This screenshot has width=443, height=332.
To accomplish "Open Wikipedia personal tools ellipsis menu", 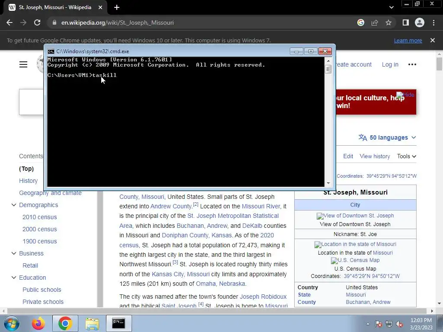I will point(412,64).
